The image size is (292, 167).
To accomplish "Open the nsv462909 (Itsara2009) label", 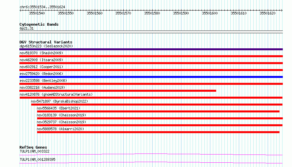I will tap(41, 60).
